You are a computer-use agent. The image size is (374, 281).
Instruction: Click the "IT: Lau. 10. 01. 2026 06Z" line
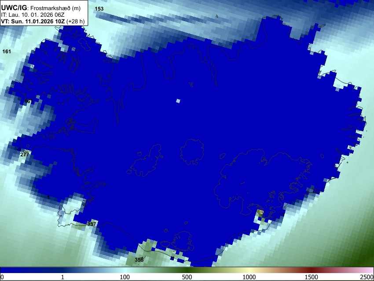(x=33, y=15)
